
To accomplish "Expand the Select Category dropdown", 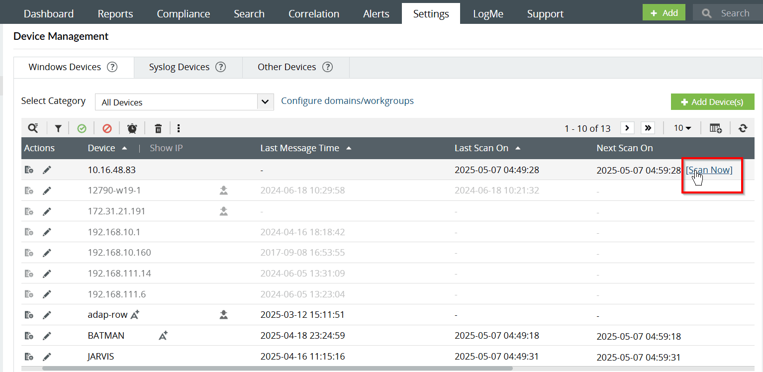I will [x=265, y=102].
